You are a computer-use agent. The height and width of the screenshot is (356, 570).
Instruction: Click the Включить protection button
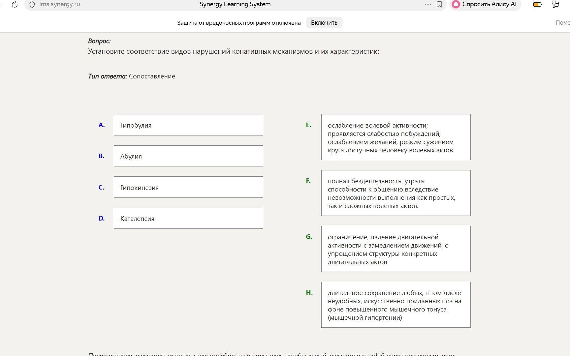point(324,23)
